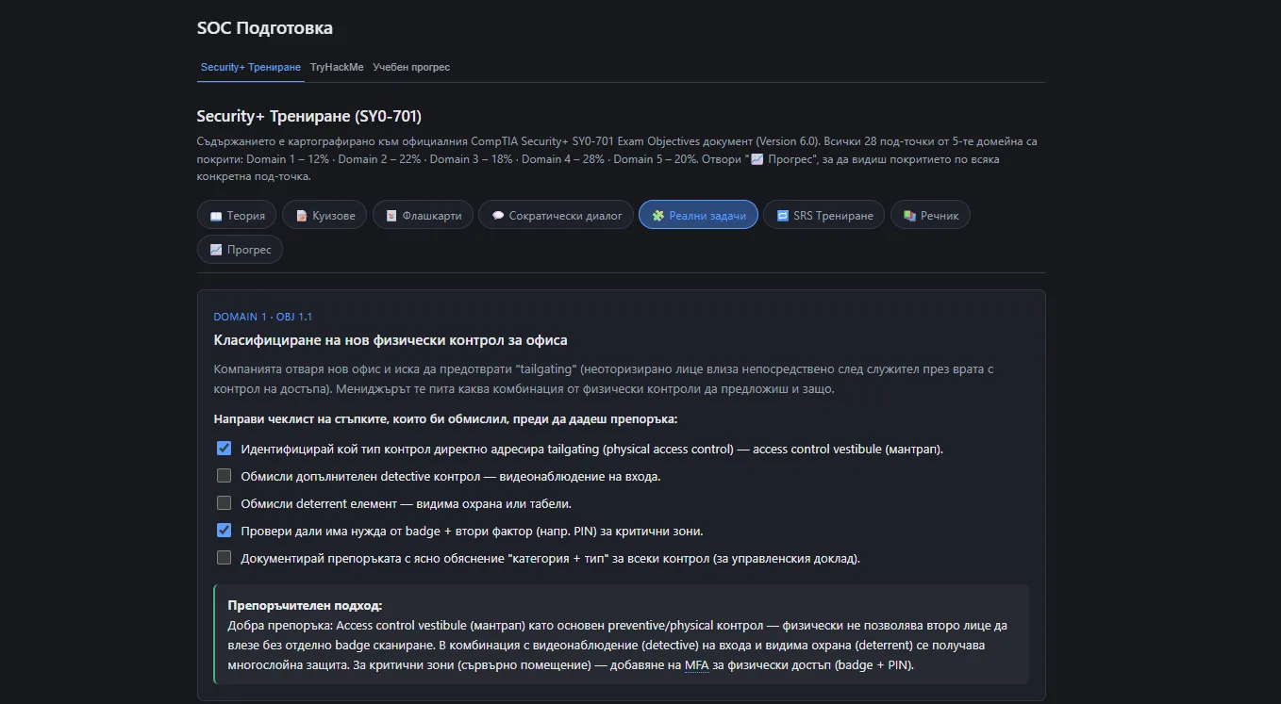Check the detective control видеонаблюдение step
The height and width of the screenshot is (704, 1281).
pos(224,476)
